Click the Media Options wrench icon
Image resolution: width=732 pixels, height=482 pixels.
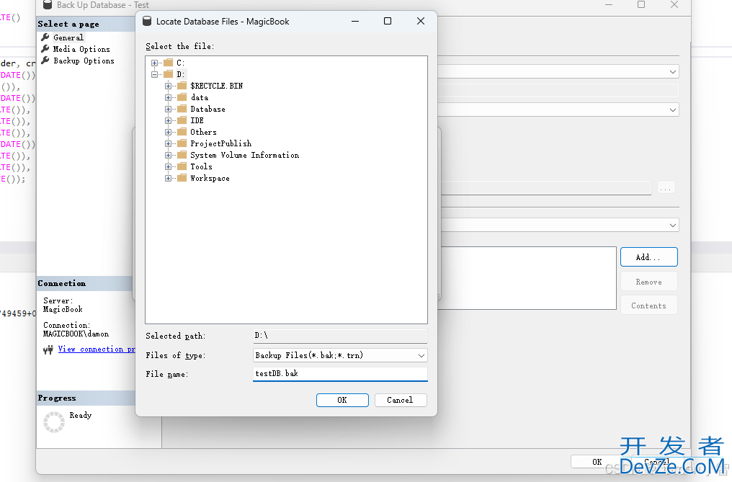pyautogui.click(x=45, y=48)
